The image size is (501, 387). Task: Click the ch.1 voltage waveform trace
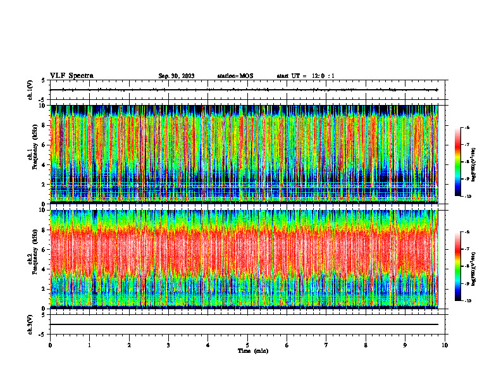pyautogui.click(x=244, y=90)
